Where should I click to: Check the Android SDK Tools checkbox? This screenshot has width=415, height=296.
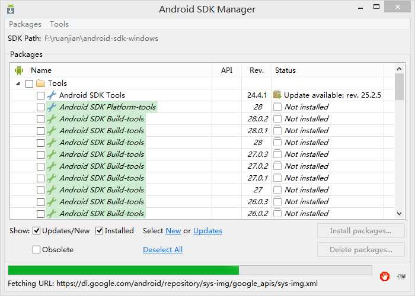[x=40, y=95]
